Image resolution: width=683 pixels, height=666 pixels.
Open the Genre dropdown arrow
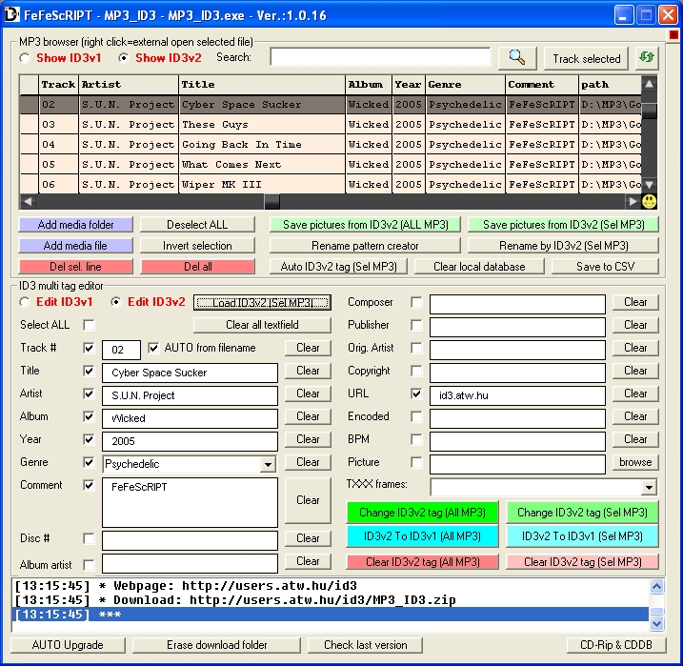point(269,464)
